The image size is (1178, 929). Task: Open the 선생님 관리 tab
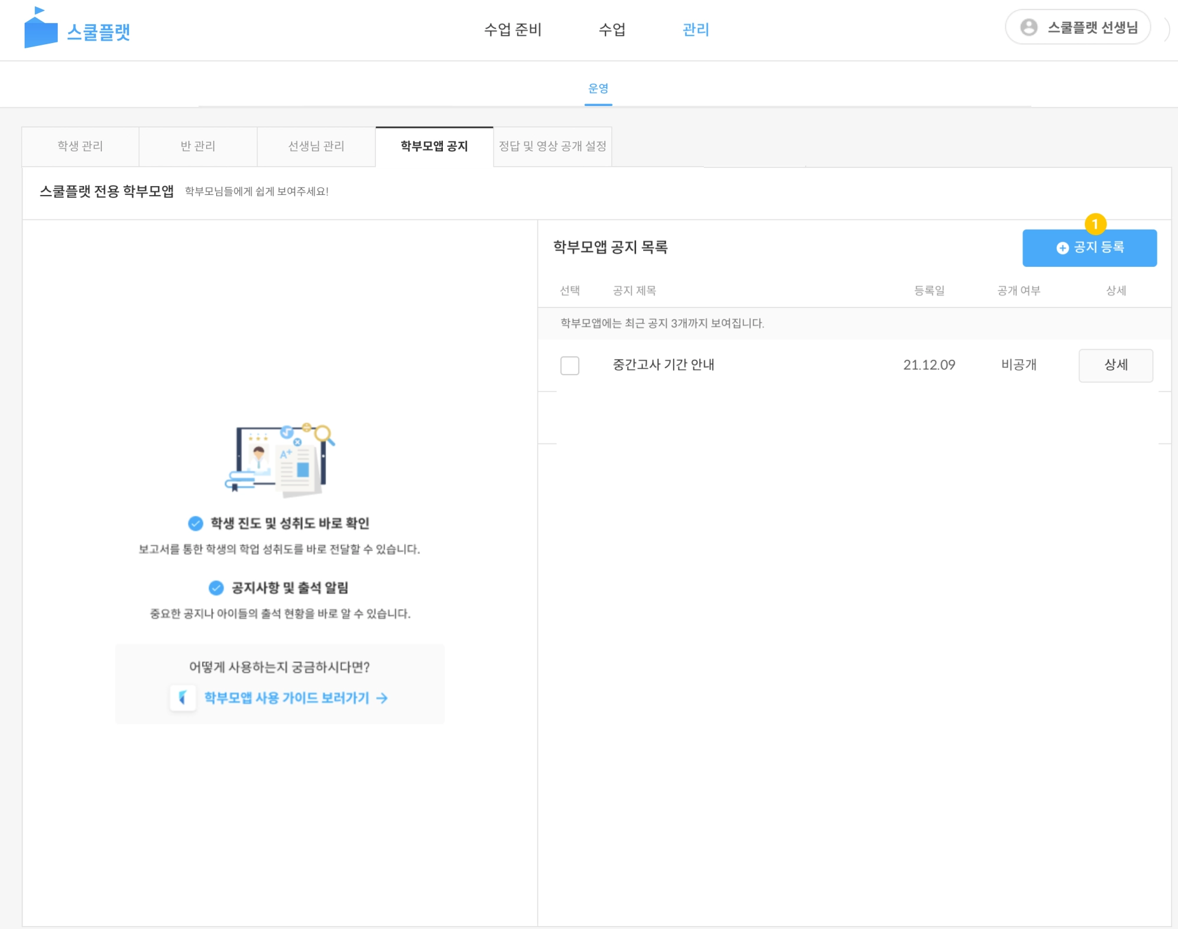pos(316,146)
